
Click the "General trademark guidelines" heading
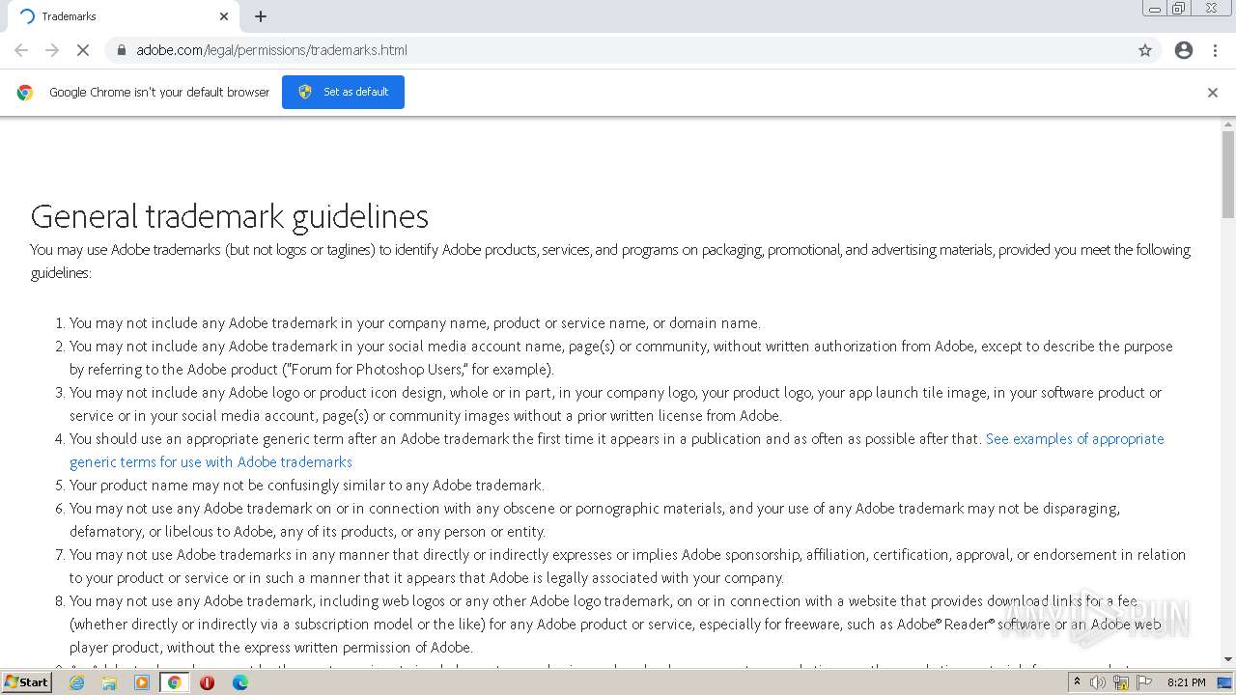click(230, 216)
